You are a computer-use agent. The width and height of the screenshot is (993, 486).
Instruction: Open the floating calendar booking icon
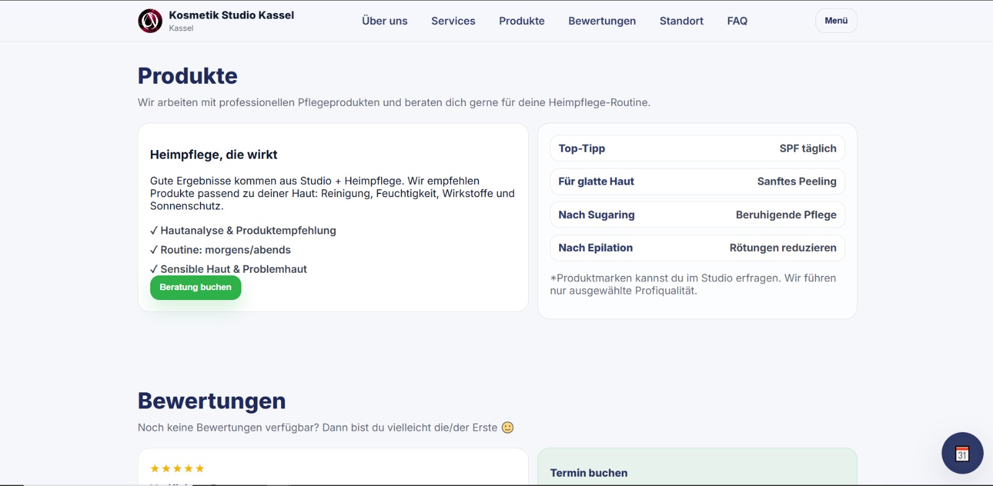pos(962,453)
